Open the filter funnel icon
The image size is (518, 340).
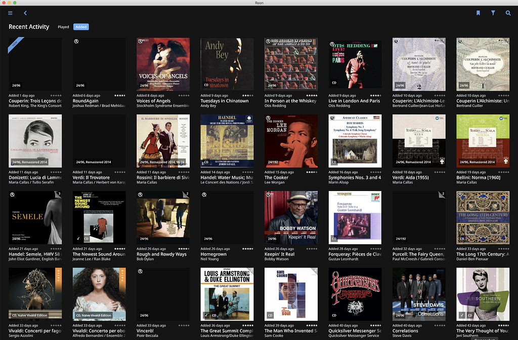[x=493, y=13]
